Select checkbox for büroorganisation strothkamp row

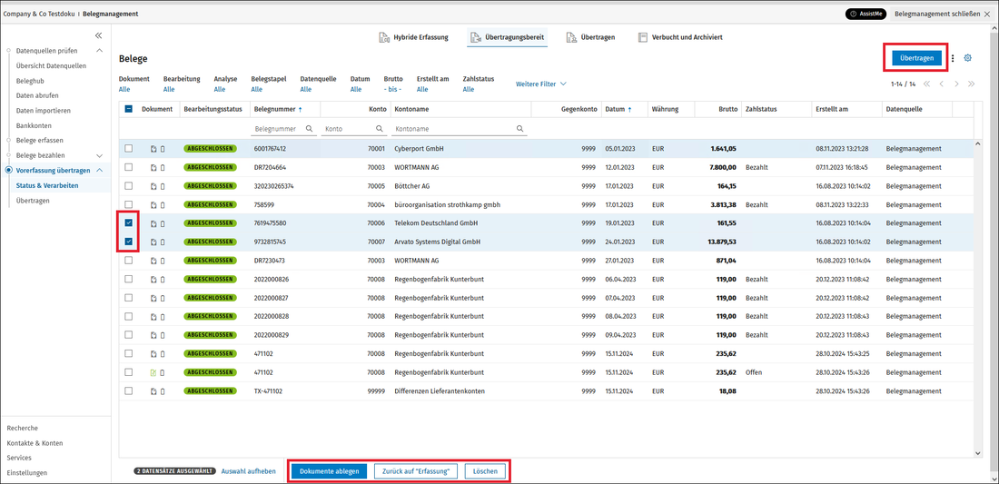click(x=129, y=204)
